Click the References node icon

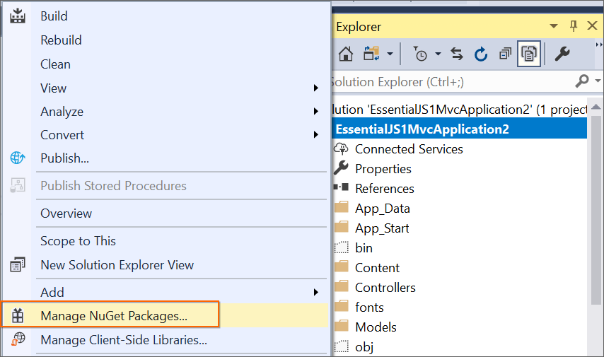pos(342,187)
